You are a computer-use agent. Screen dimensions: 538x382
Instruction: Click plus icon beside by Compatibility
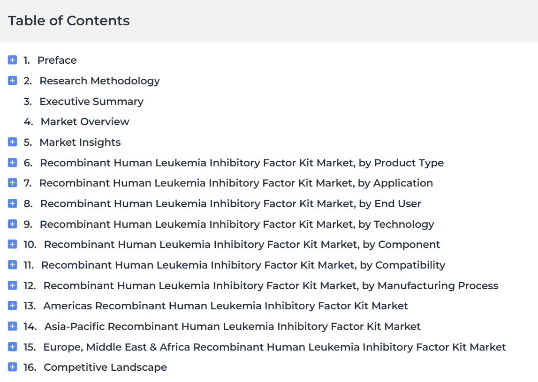tap(12, 265)
